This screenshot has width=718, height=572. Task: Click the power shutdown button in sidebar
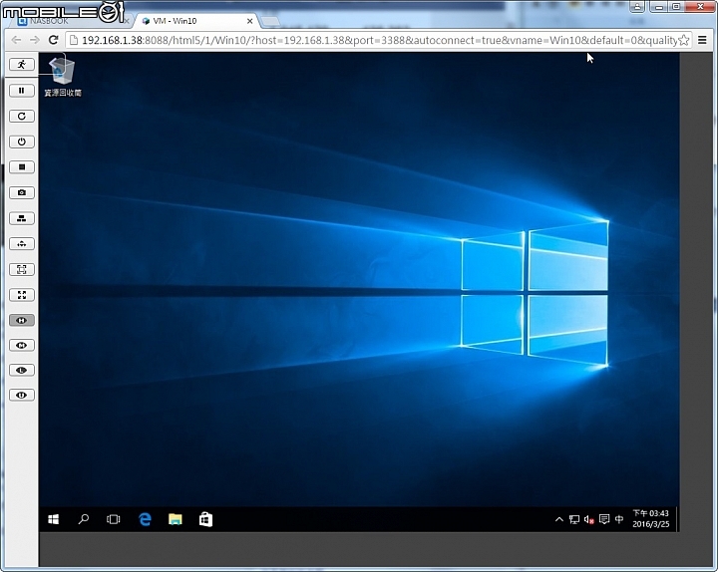click(22, 142)
